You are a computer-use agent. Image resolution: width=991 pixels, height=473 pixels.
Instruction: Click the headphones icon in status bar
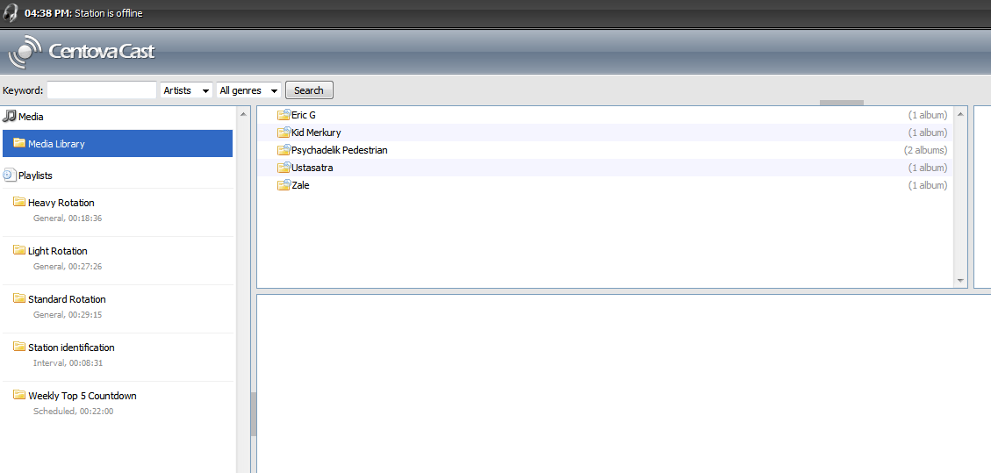[11, 12]
